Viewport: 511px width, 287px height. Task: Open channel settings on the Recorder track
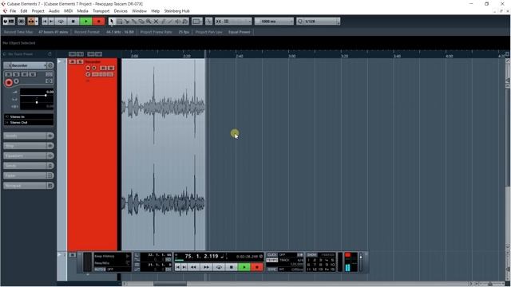(88, 74)
